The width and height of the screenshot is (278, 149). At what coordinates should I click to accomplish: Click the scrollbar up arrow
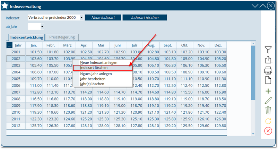253,44
